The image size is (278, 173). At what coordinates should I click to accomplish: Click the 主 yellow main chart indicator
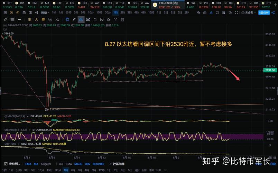[x=30, y=20]
